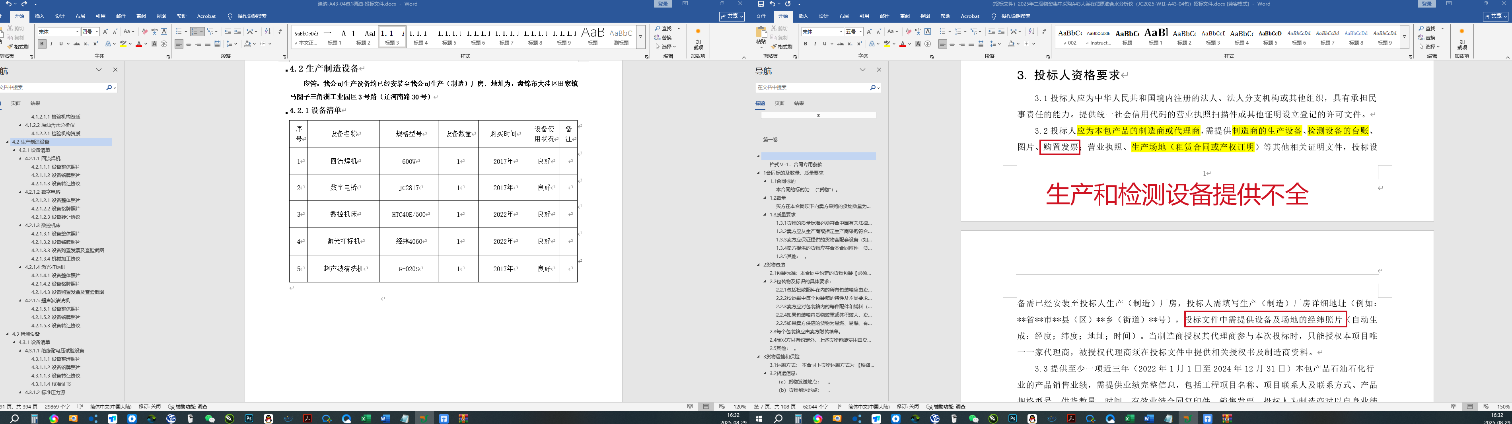The image size is (1512, 424).
Task: Justify text in the left window
Action: pyautogui.click(x=207, y=44)
